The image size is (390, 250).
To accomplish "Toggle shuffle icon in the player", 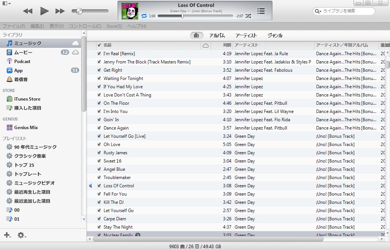I will 248,16.
